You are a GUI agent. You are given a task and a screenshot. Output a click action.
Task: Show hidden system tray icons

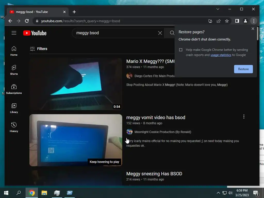tap(218, 193)
